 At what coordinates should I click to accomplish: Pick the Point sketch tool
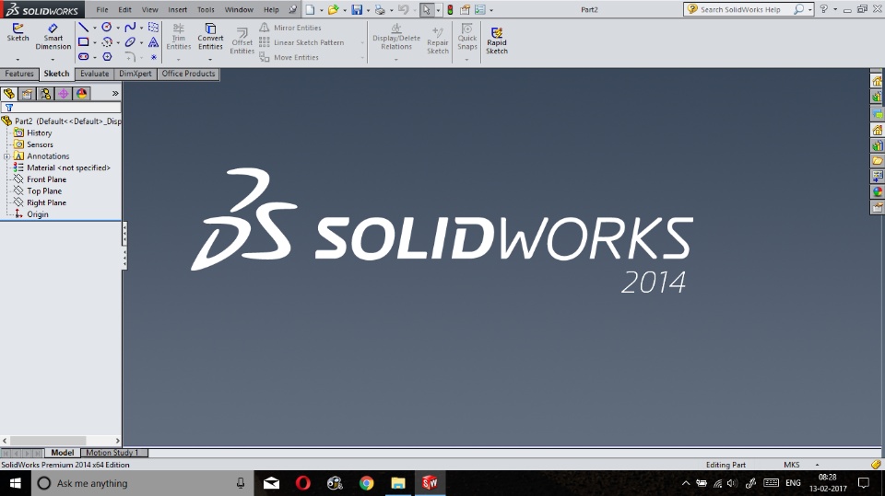click(154, 57)
